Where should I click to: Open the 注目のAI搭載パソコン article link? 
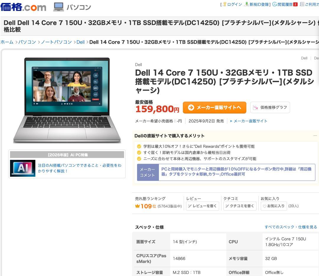(x=79, y=168)
